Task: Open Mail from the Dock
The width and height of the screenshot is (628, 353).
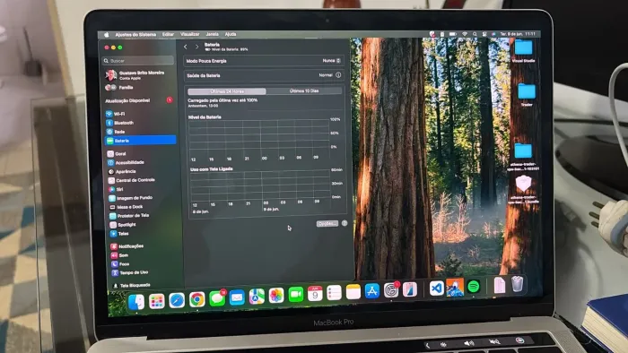Action: [x=237, y=297]
